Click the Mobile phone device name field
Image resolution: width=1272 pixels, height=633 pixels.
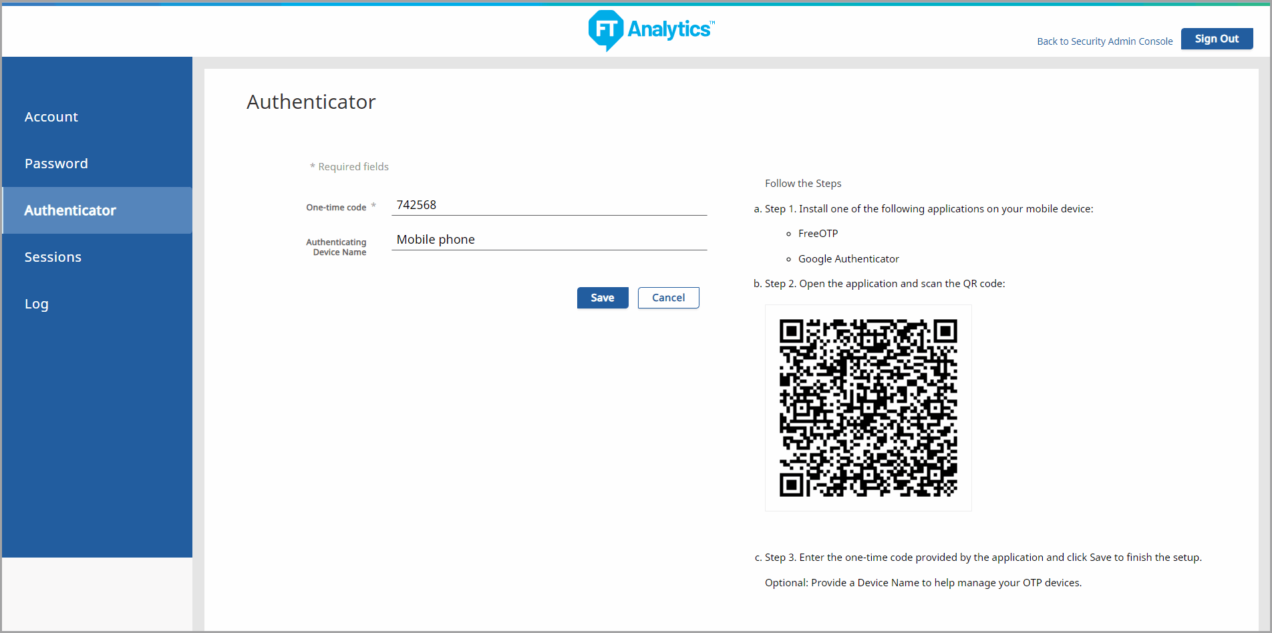click(548, 240)
